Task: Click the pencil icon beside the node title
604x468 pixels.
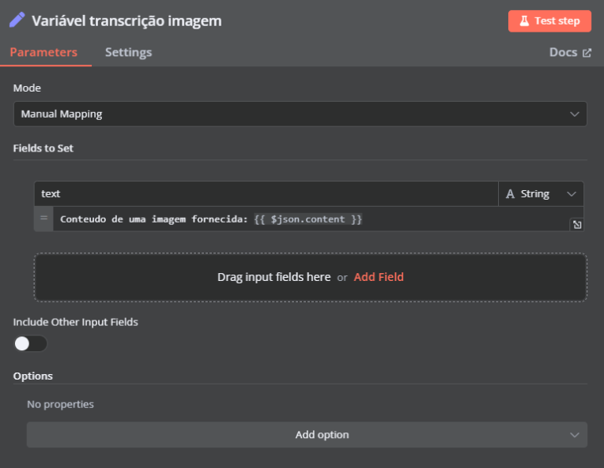Action: click(17, 20)
